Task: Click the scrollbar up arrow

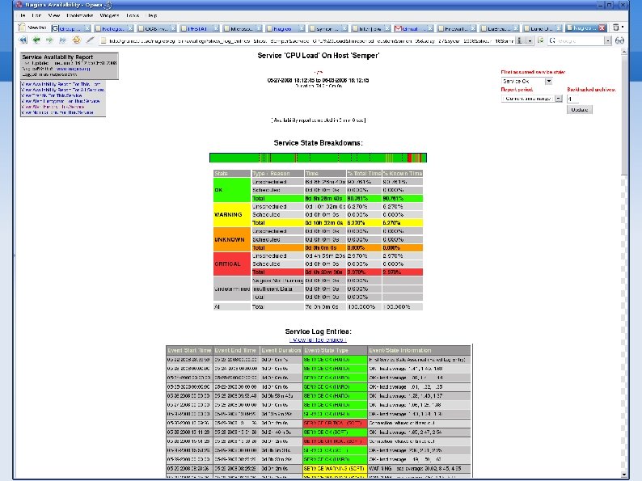Action: (624, 53)
